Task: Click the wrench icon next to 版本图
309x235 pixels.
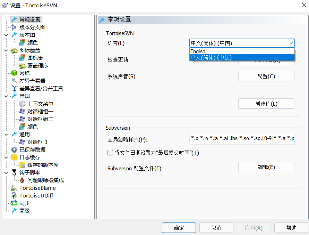Action: coord(14,35)
